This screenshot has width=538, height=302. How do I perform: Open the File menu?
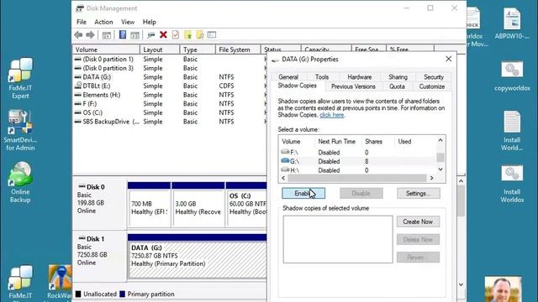coord(82,22)
